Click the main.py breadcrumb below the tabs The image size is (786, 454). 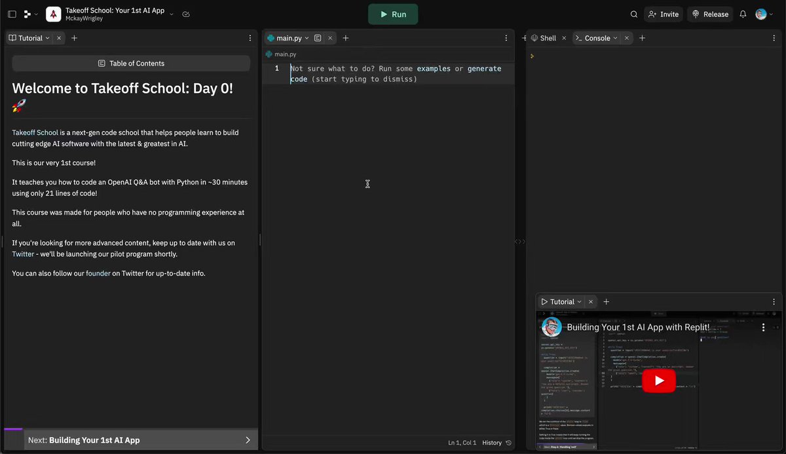pyautogui.click(x=281, y=54)
